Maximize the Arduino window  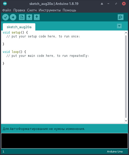[116, 4]
